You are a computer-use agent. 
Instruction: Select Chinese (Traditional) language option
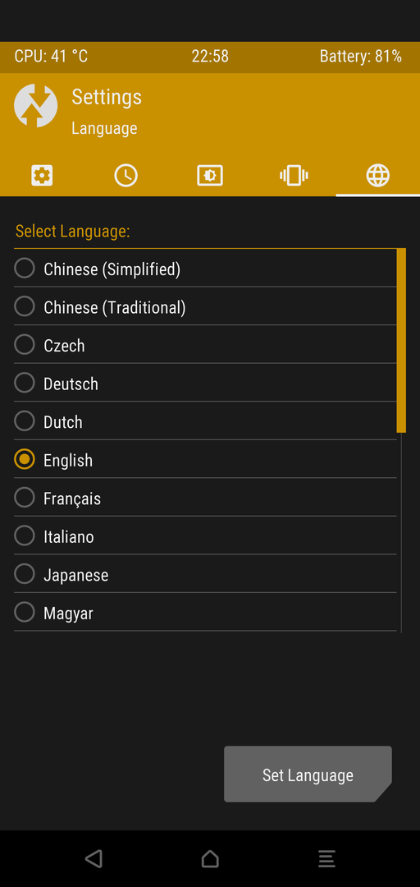(205, 306)
